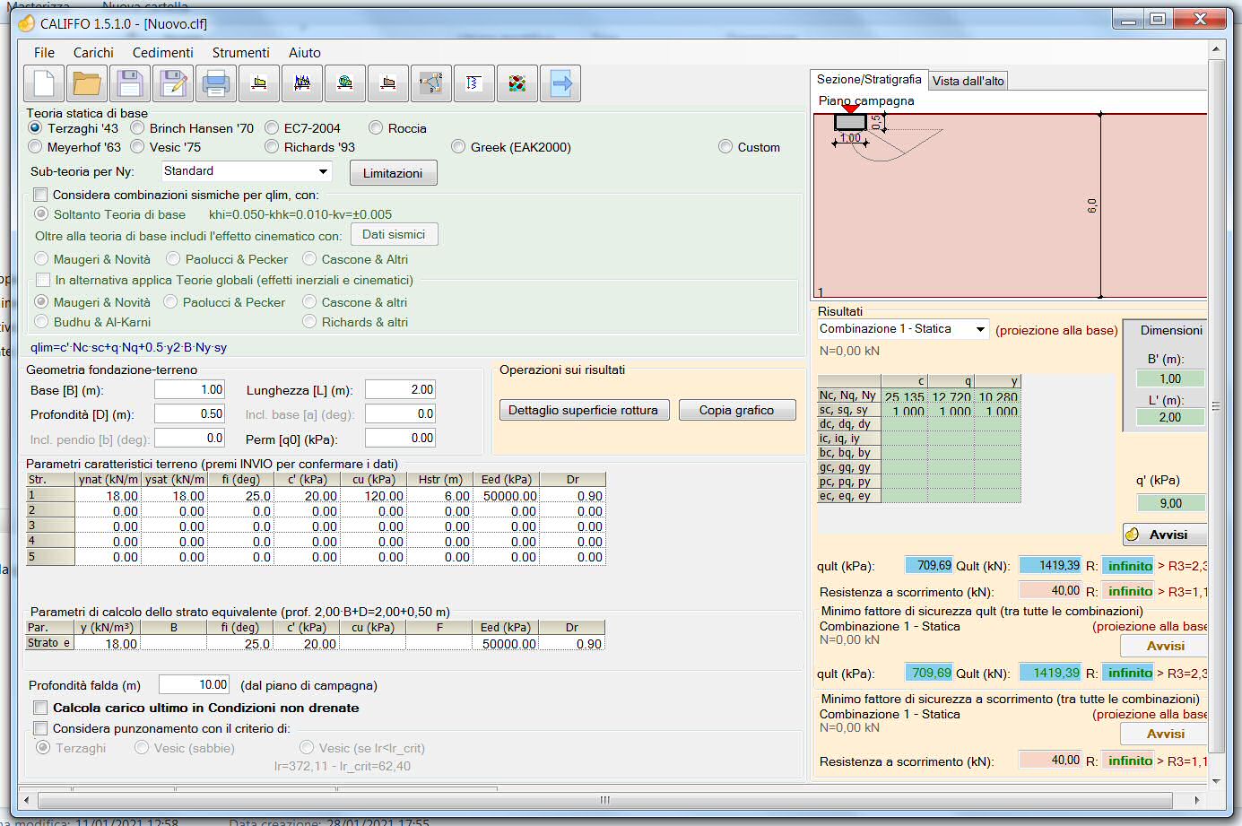Click first Qult value 1419,39
Screen dimensions: 1242x826
(x=1051, y=565)
